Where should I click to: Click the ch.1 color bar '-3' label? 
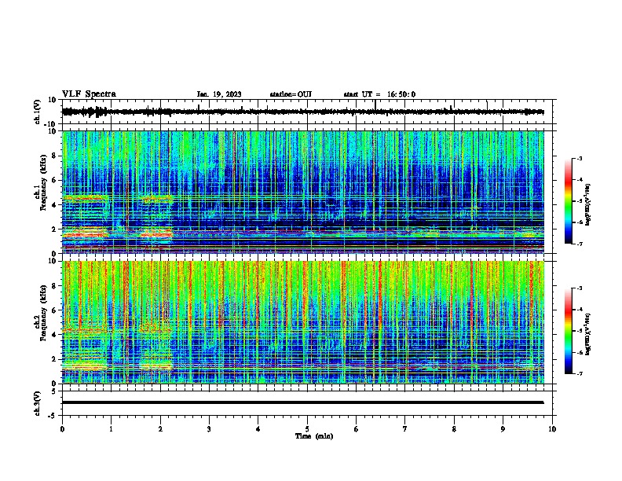pos(579,158)
